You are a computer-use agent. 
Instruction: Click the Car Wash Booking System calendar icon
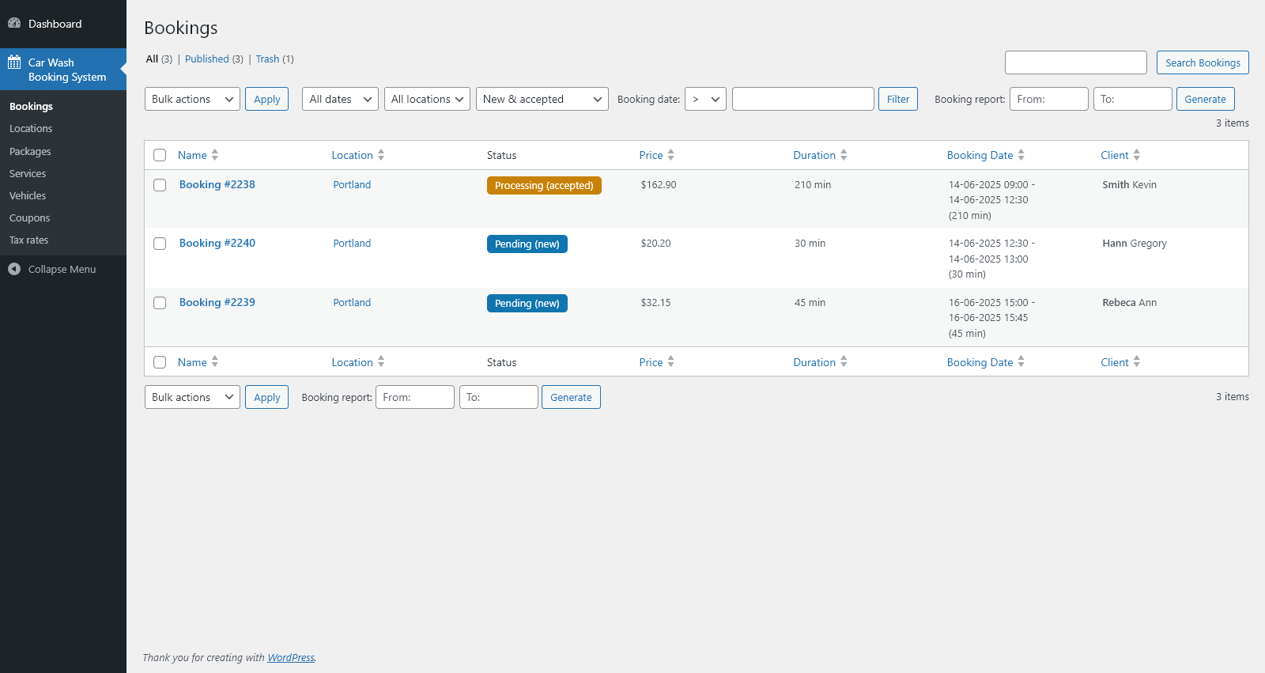coord(14,62)
